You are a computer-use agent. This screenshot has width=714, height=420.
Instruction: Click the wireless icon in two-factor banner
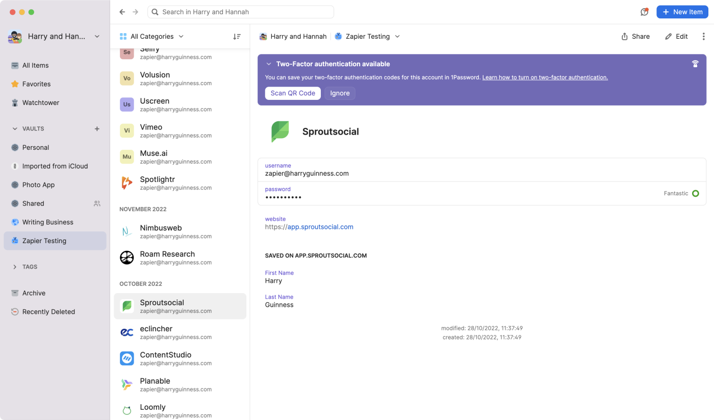(695, 64)
